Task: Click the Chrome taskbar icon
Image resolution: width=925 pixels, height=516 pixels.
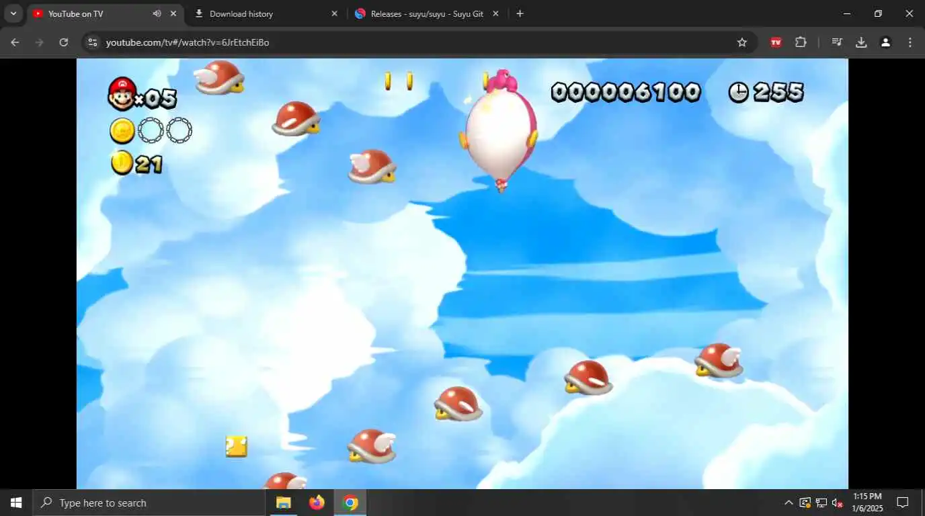Action: coord(350,503)
